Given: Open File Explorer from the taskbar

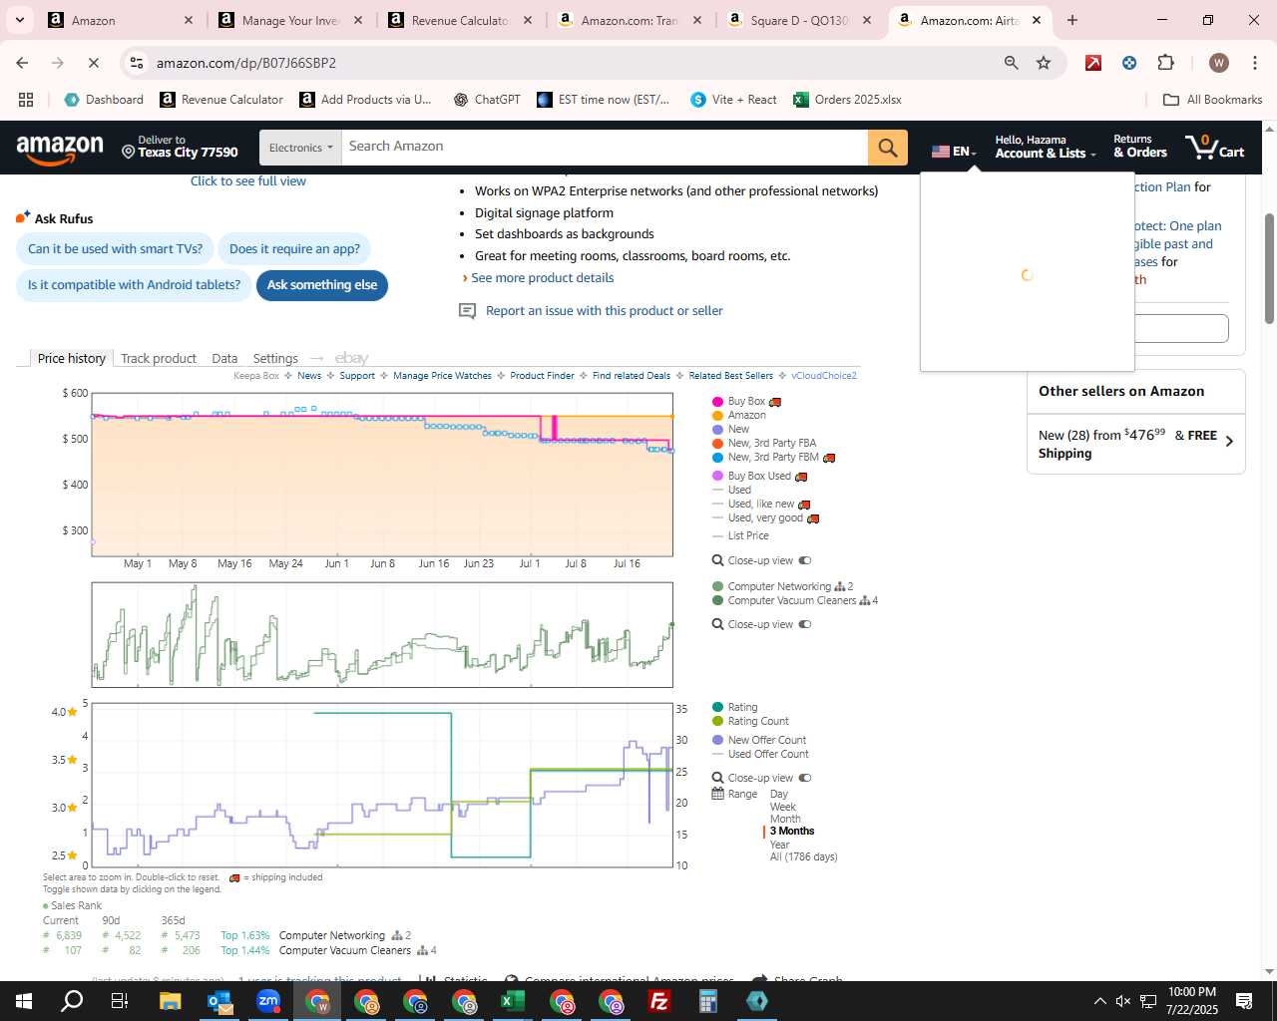Looking at the screenshot, I should click(x=170, y=1001).
